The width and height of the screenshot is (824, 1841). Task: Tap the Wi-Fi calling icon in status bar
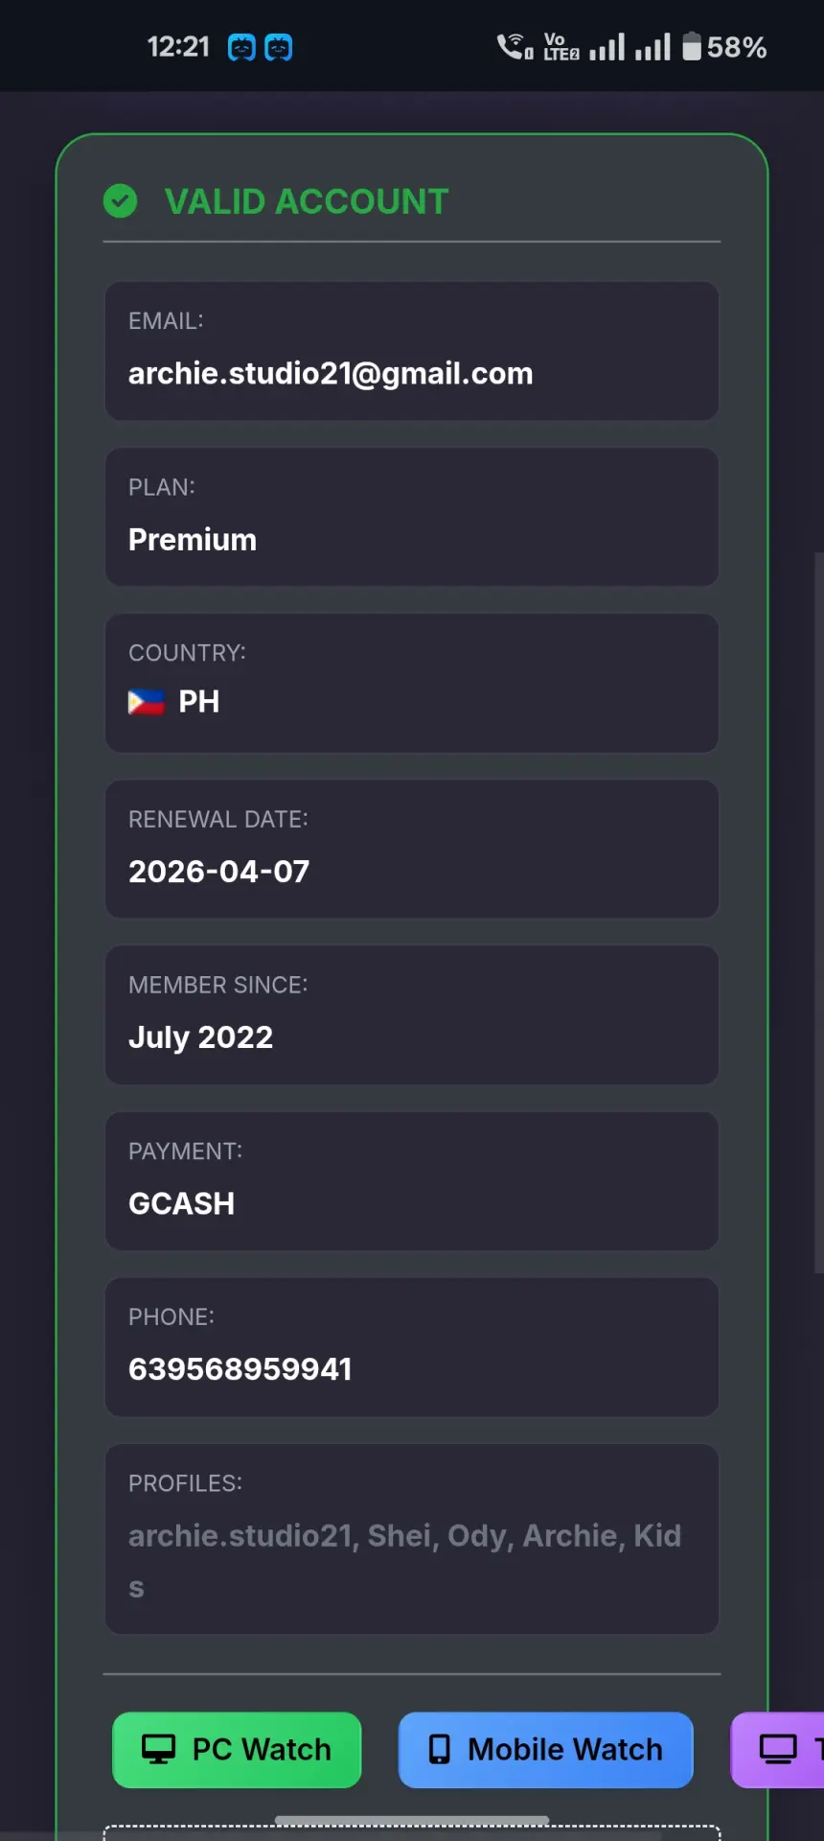(515, 46)
